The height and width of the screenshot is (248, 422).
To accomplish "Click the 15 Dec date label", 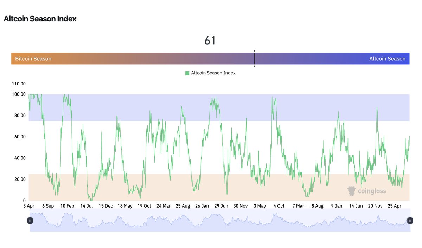I will [x=106, y=206].
